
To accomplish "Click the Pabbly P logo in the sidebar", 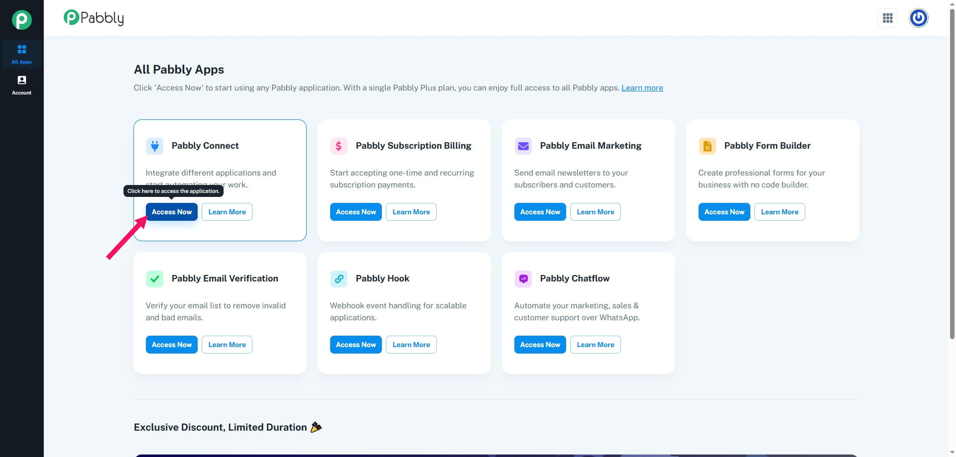I will coord(21,19).
